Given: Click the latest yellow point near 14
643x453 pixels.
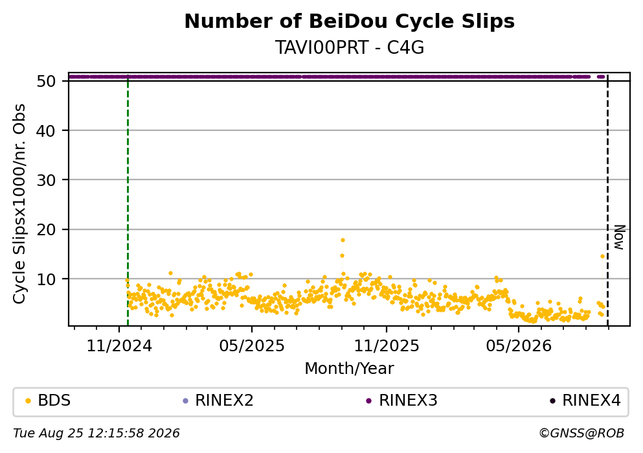Looking at the screenshot, I should point(602,256).
